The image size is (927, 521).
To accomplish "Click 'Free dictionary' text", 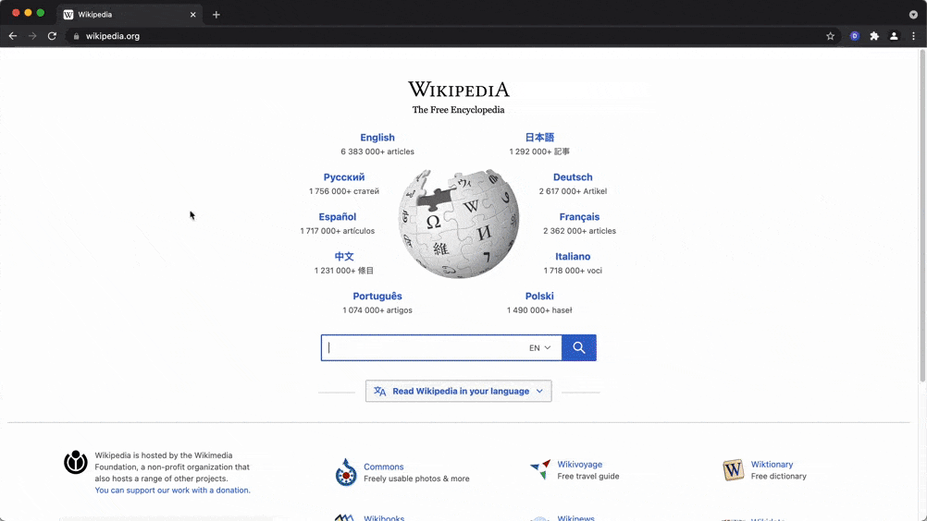I will pyautogui.click(x=778, y=476).
